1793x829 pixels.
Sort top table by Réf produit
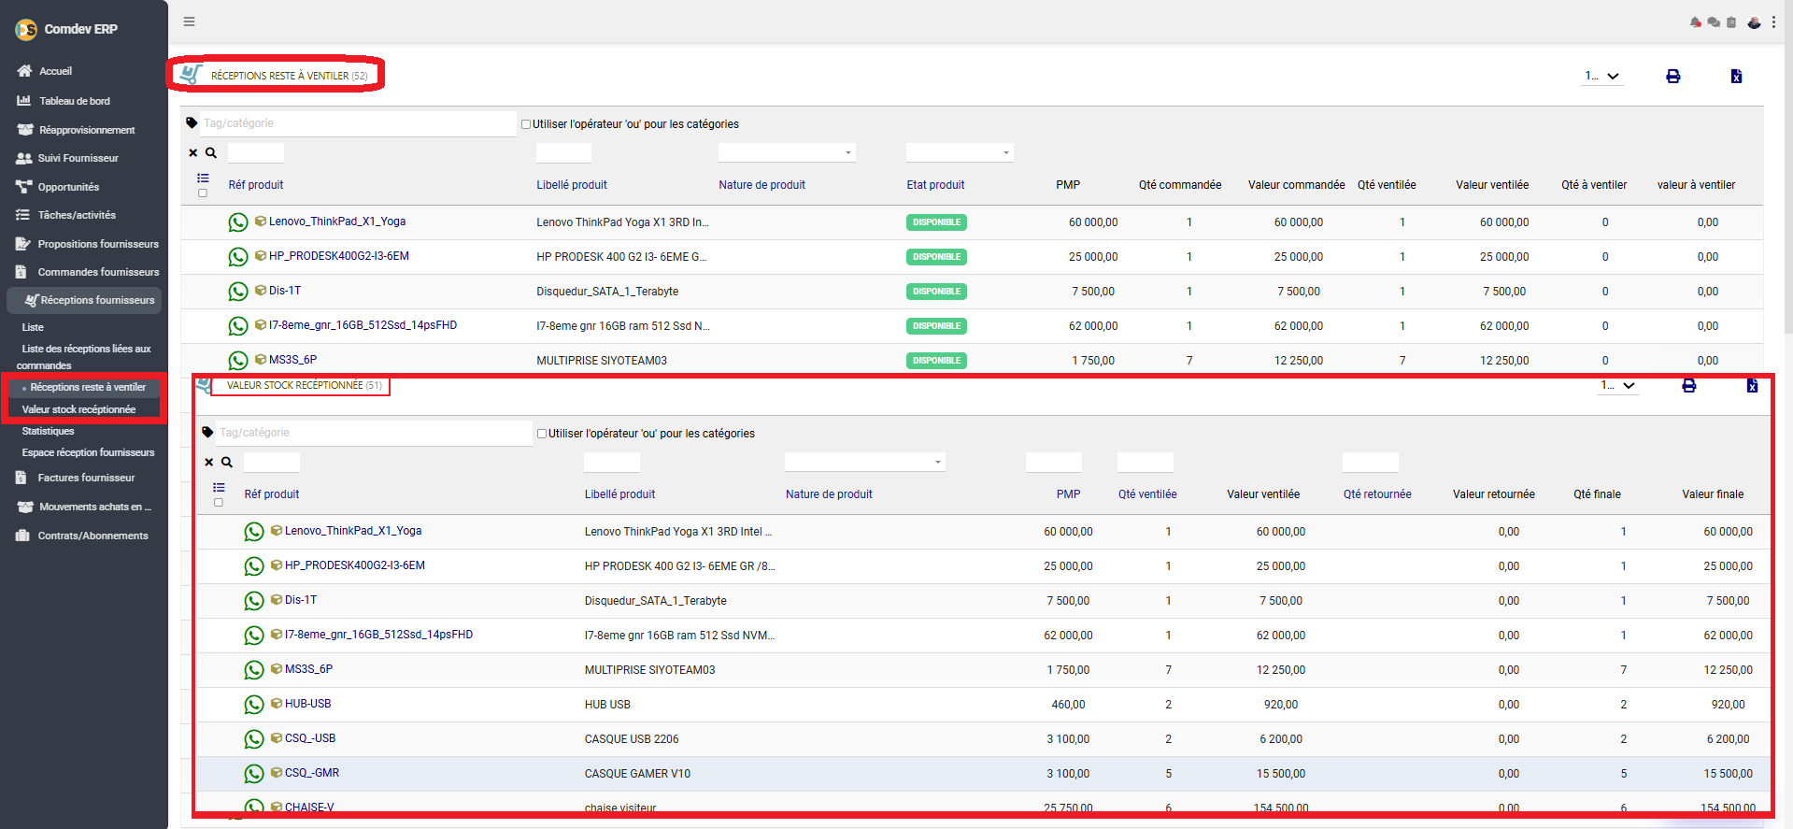tap(256, 185)
